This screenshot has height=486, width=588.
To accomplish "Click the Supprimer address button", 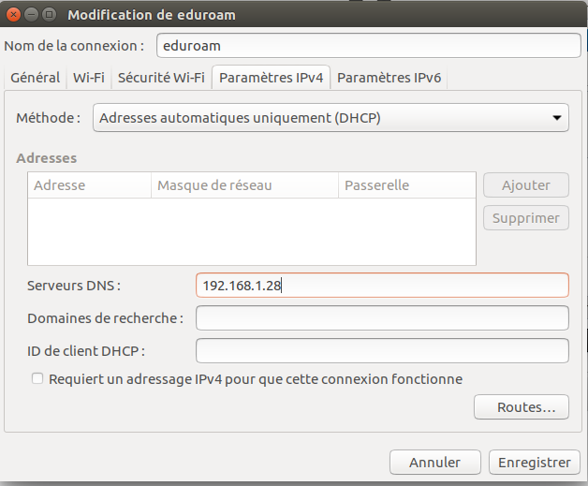I will (x=525, y=219).
